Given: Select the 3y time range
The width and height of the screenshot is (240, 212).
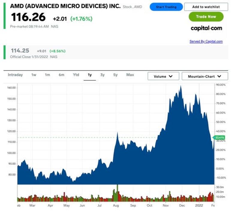Looking at the screenshot, I should pyautogui.click(x=102, y=75).
